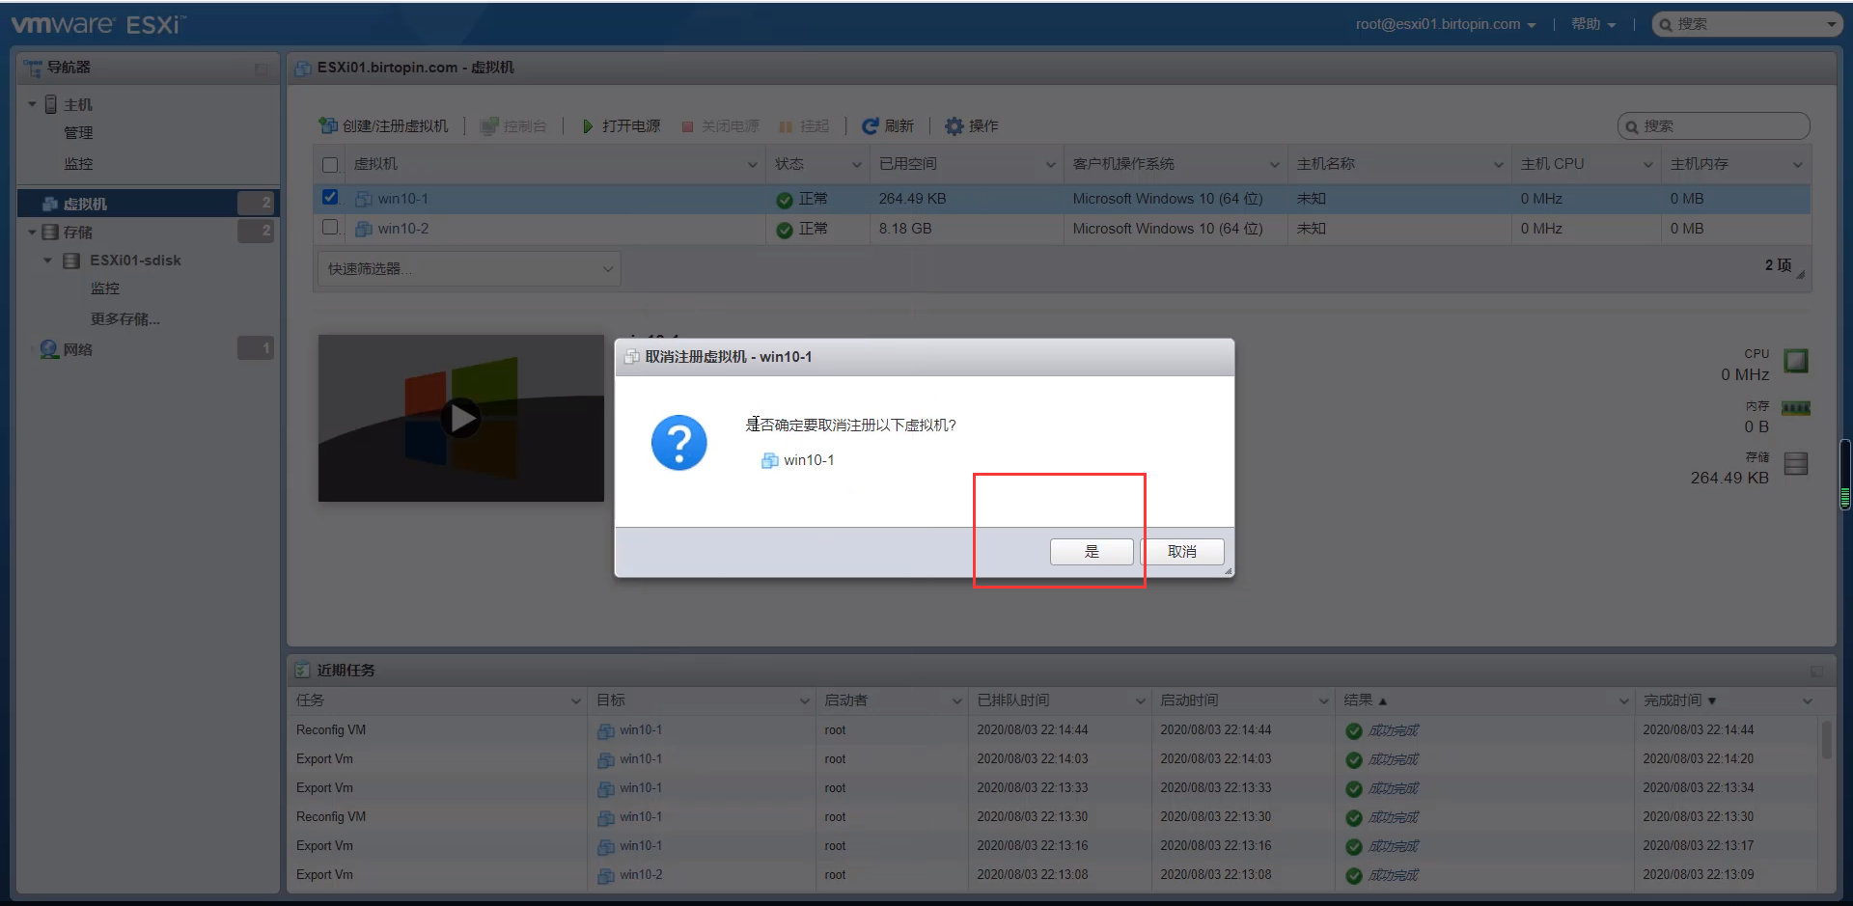Click 刷新 refresh button
Image resolution: width=1853 pixels, height=906 pixels.
[888, 126]
